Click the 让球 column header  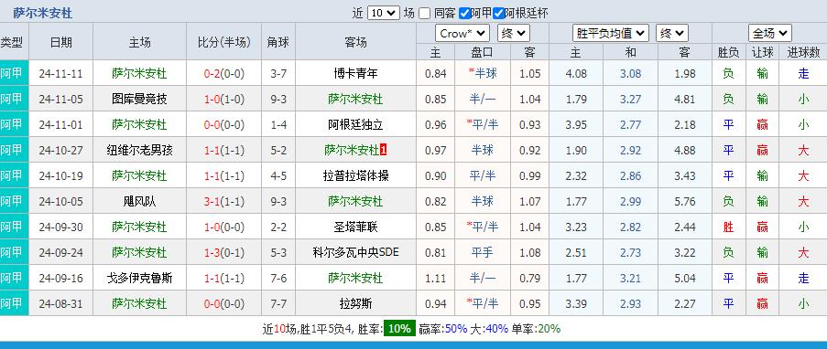pyautogui.click(x=762, y=52)
